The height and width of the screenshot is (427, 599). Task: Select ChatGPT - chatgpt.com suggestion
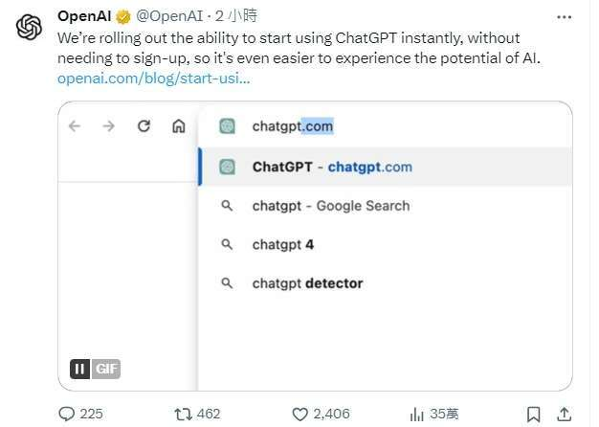pos(331,167)
